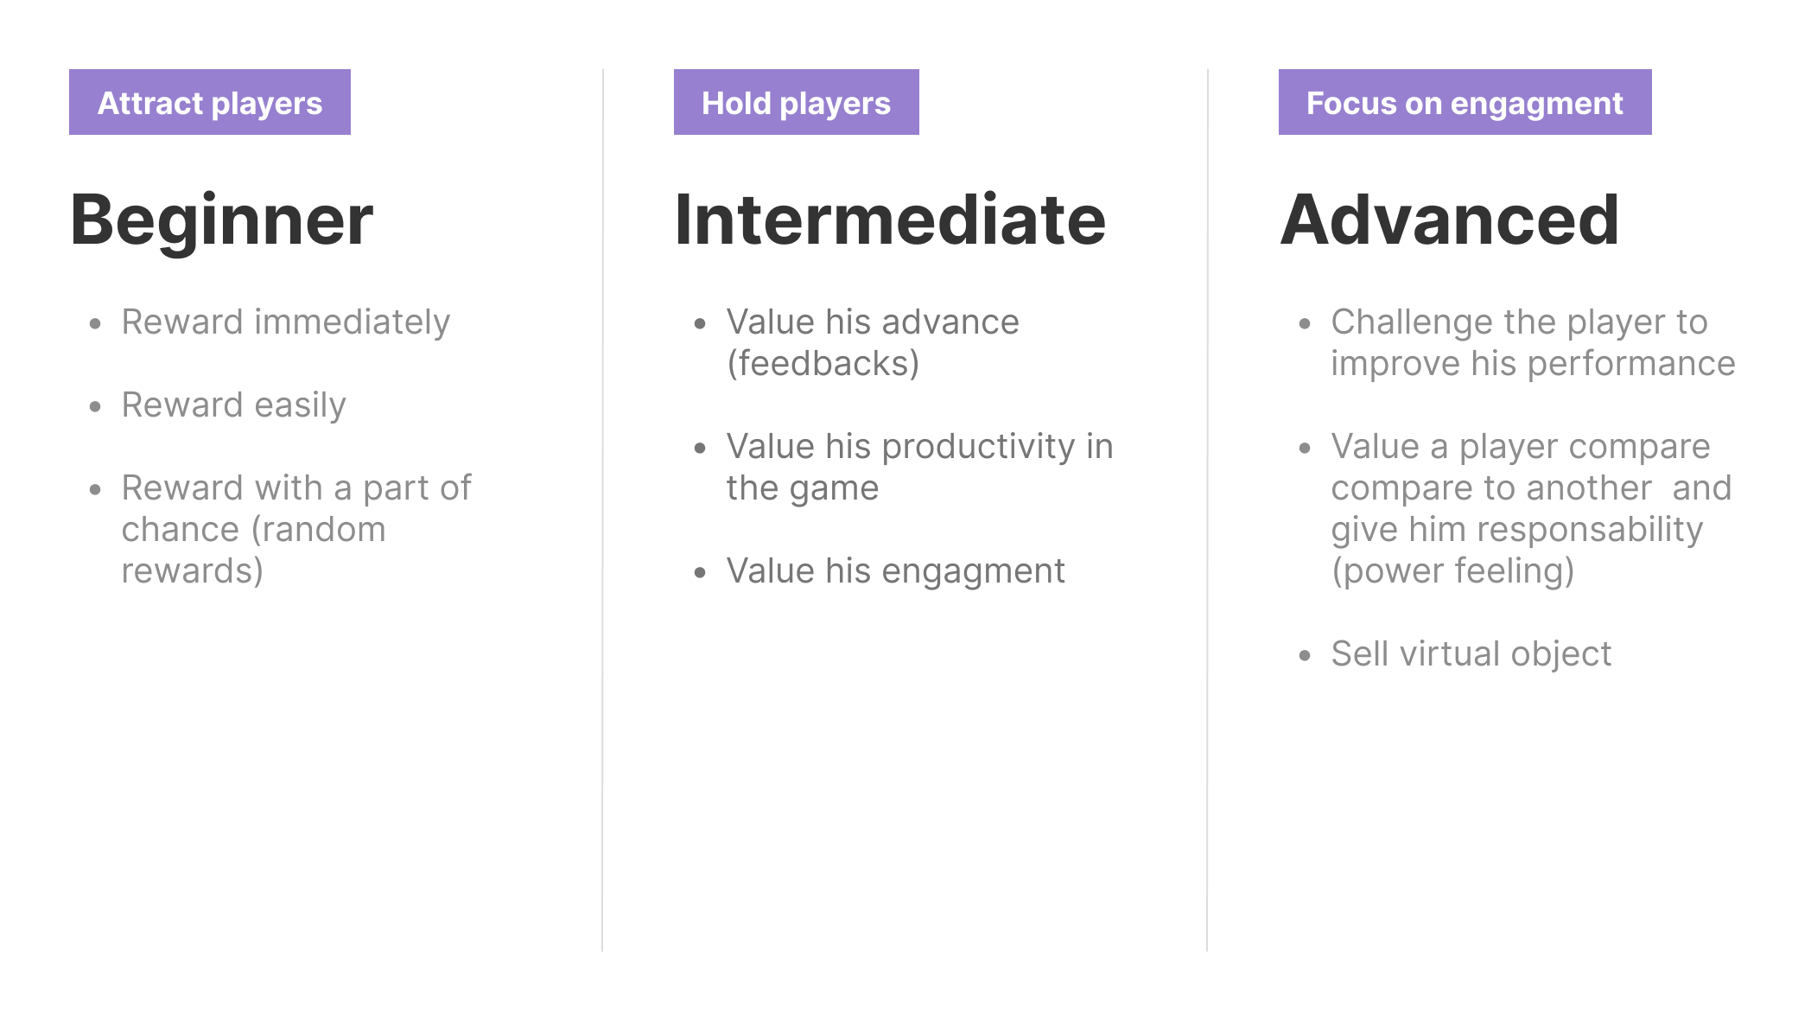Click the Sell virtual object bullet
This screenshot has height=1019, width=1811.
click(x=1471, y=654)
